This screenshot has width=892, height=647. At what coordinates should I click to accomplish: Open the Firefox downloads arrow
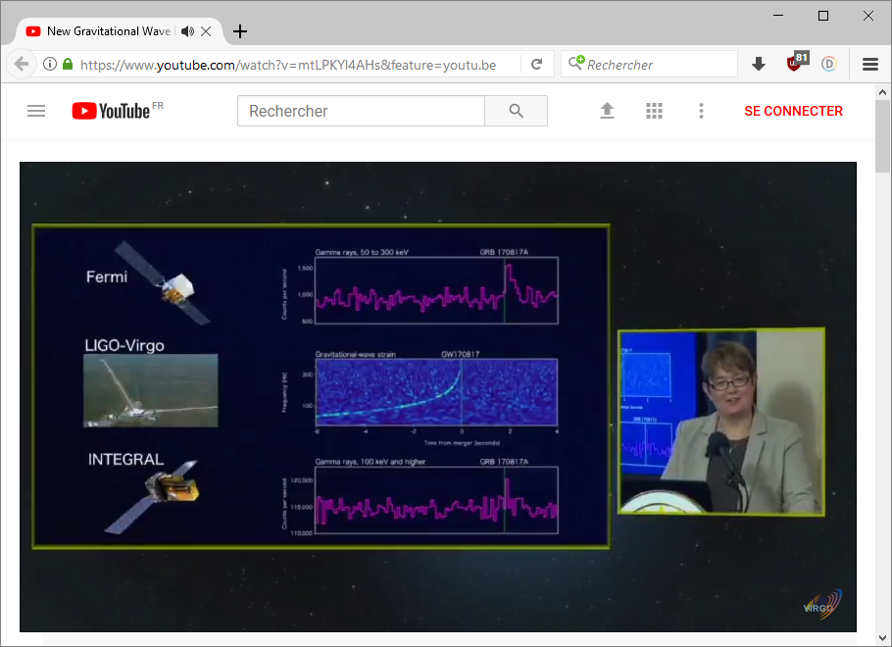tap(758, 65)
